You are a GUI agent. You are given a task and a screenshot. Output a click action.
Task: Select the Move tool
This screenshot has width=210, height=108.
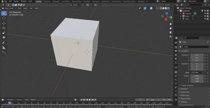pyautogui.click(x=4, y=23)
